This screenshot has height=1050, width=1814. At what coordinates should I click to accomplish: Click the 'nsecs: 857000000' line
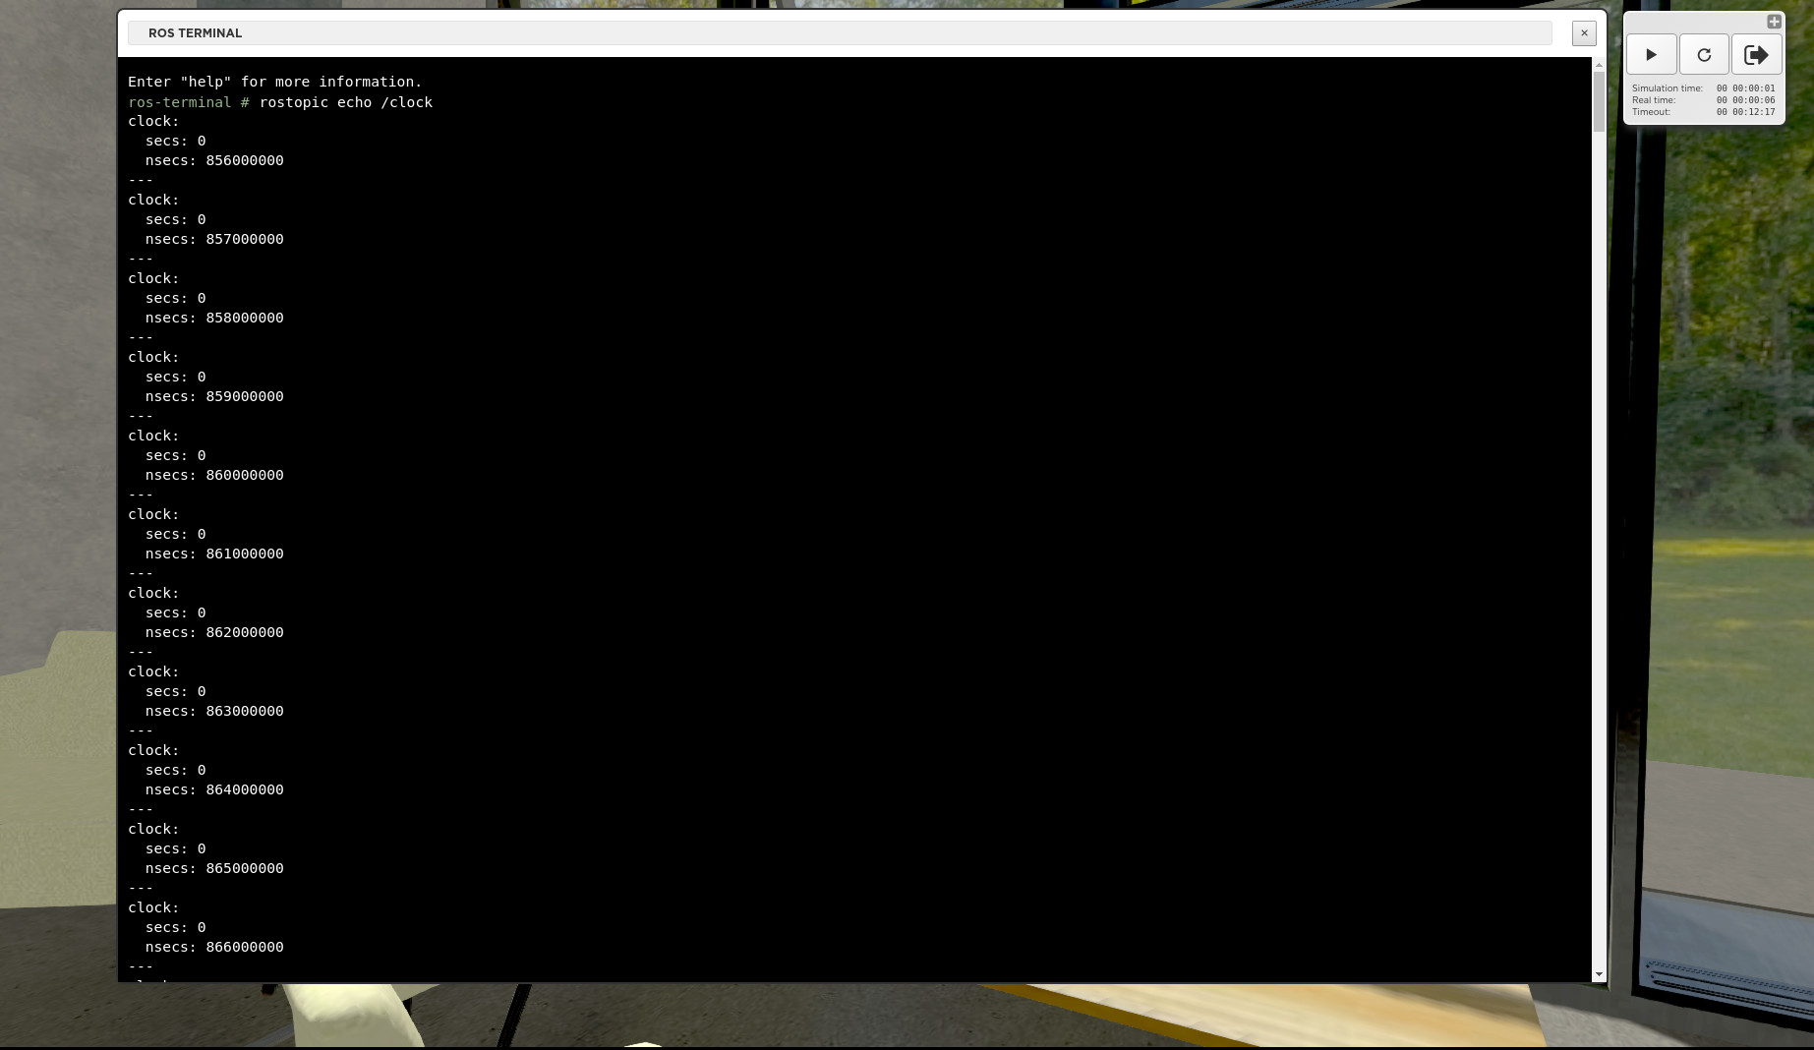[214, 240]
